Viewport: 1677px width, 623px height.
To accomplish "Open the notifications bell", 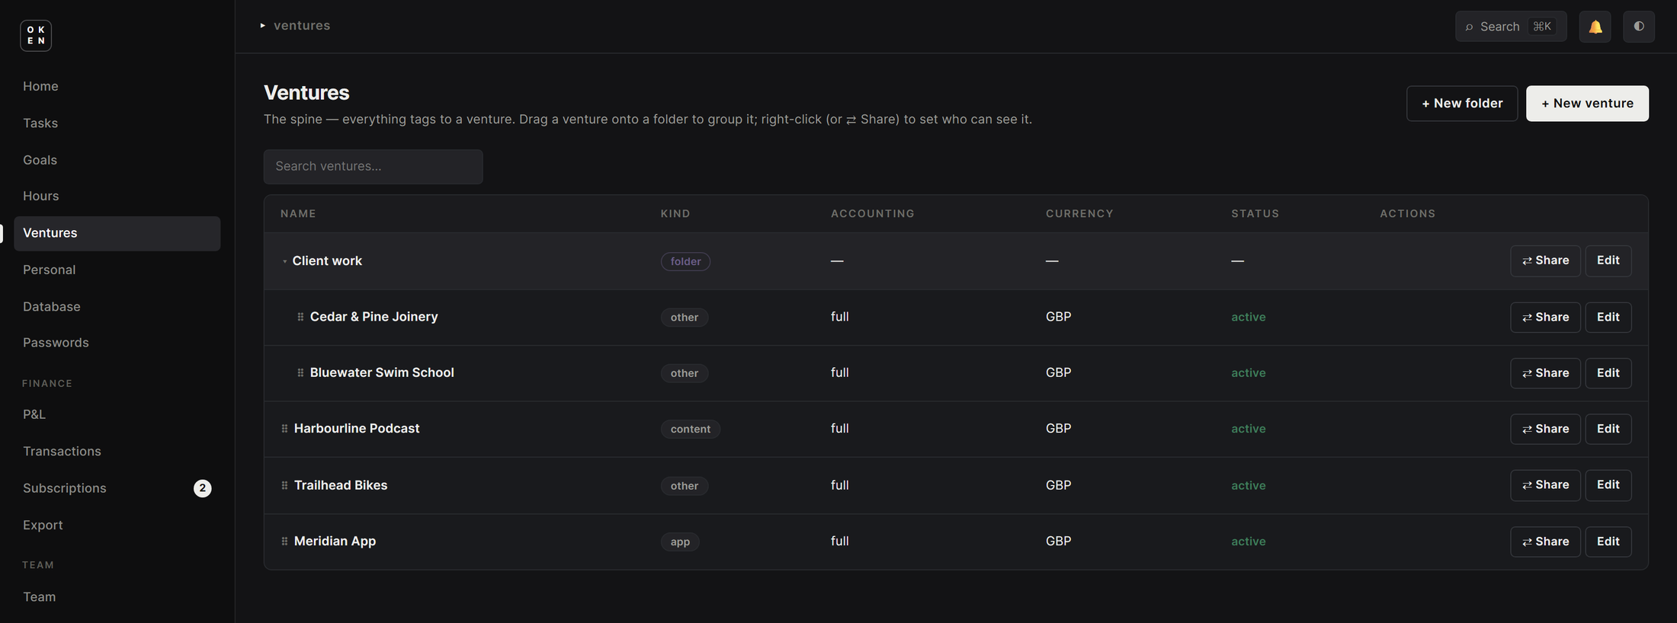I will (x=1595, y=27).
